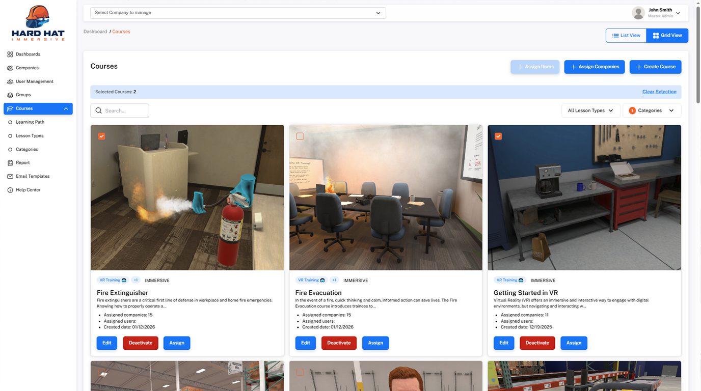Open User Management via its people icon

[x=10, y=81]
